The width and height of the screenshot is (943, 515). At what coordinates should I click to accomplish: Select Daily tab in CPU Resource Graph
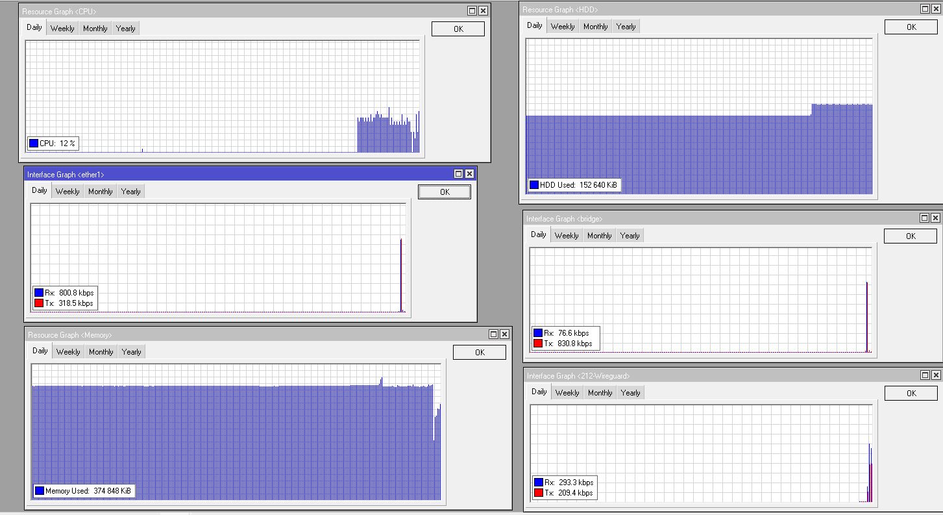[34, 28]
